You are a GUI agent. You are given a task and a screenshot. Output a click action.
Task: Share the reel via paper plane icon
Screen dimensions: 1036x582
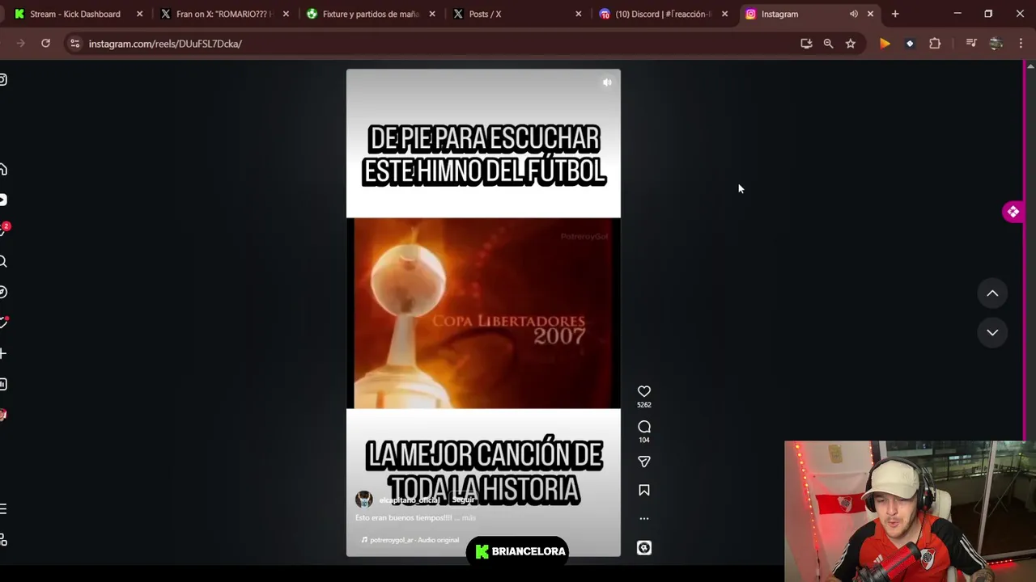644,462
